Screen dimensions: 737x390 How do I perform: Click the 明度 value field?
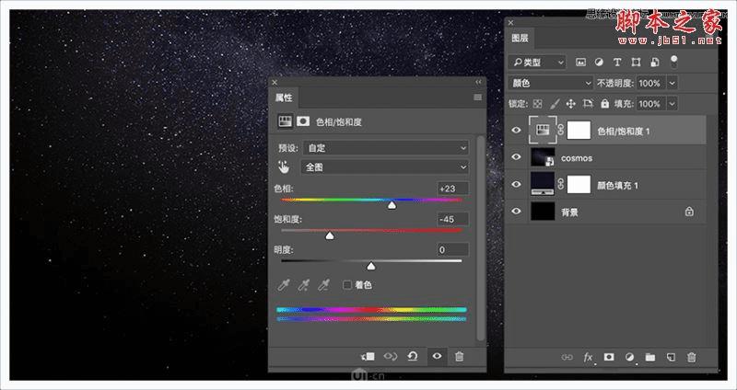click(x=452, y=249)
